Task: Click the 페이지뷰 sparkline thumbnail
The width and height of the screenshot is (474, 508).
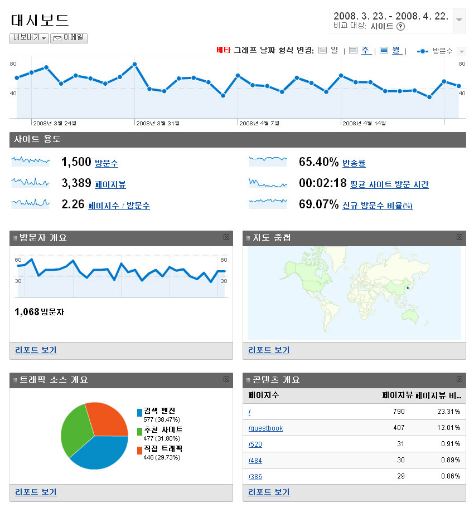Action: (31, 182)
